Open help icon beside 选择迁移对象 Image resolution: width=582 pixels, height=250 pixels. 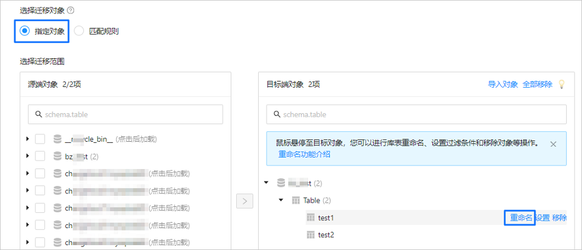click(x=71, y=10)
